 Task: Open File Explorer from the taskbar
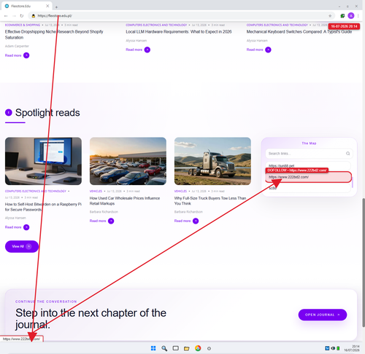pos(187,349)
